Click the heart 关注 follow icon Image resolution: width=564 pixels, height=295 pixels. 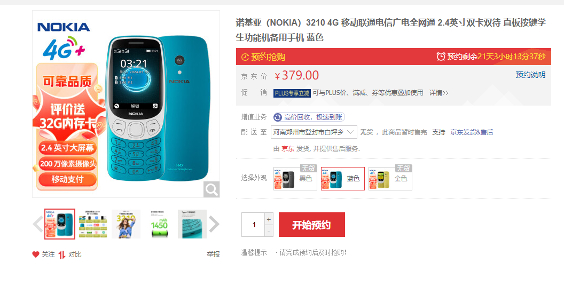36,254
